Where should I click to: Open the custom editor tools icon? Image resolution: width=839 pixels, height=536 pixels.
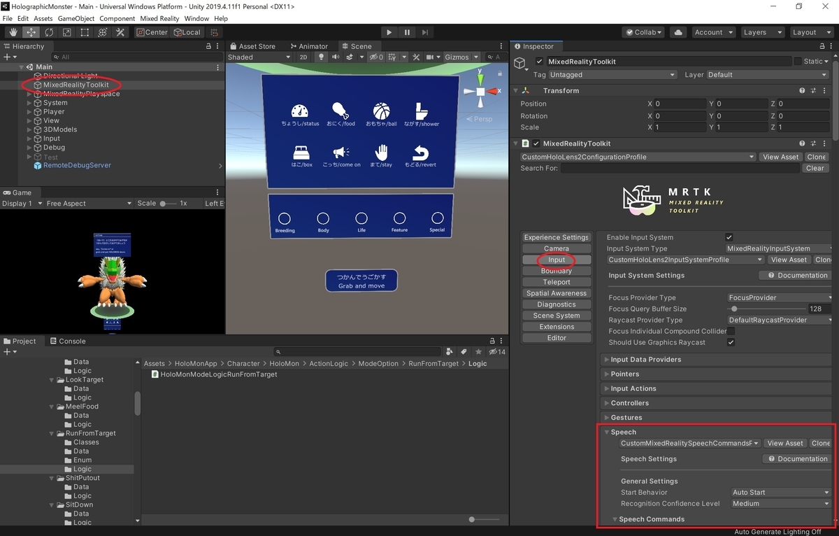[x=120, y=32]
